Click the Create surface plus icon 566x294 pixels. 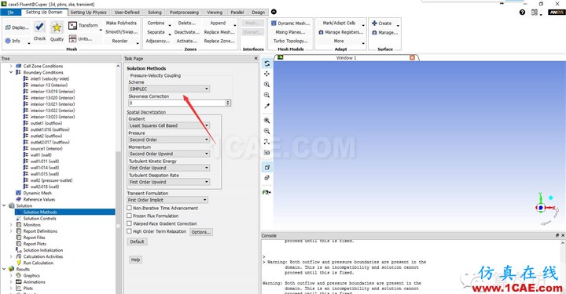(x=374, y=23)
